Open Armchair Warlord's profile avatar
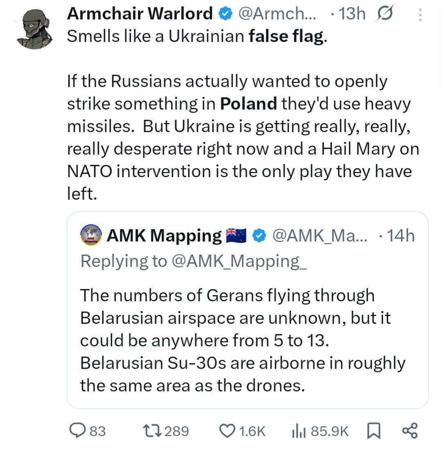 pyautogui.click(x=35, y=29)
